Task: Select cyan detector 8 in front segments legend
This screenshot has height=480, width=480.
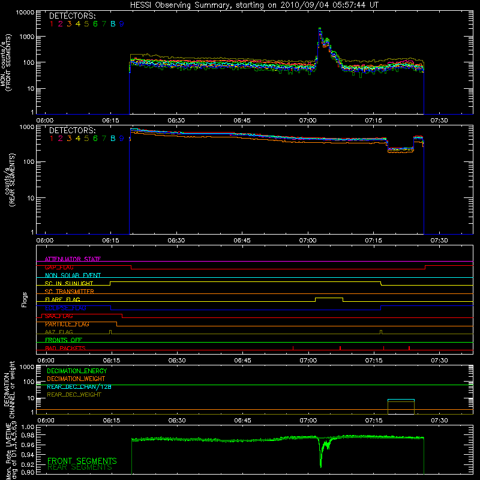Action: click(113, 24)
